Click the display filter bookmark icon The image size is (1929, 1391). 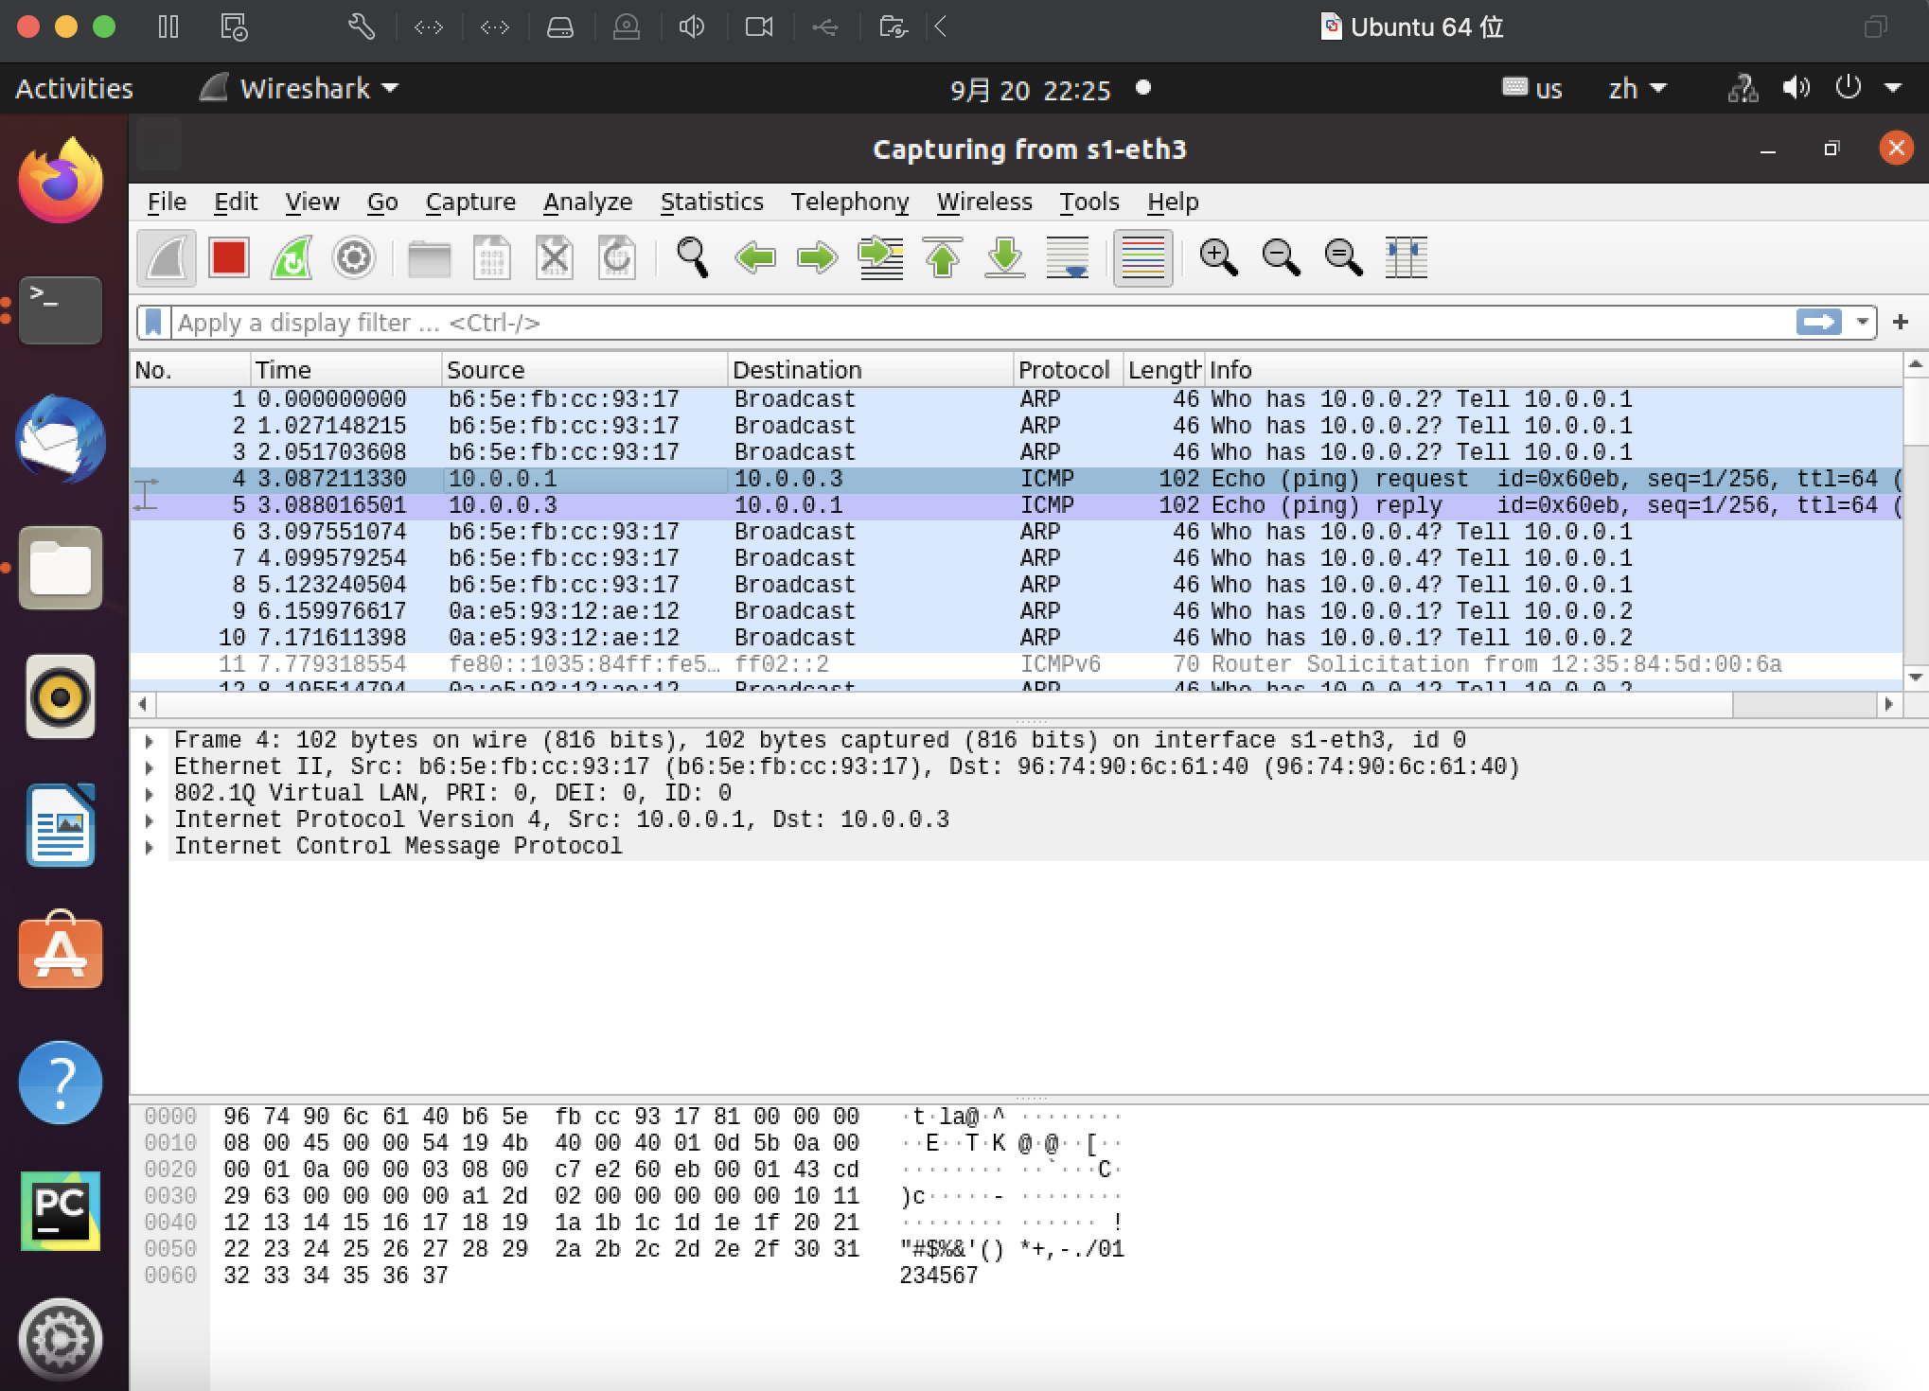click(x=153, y=323)
